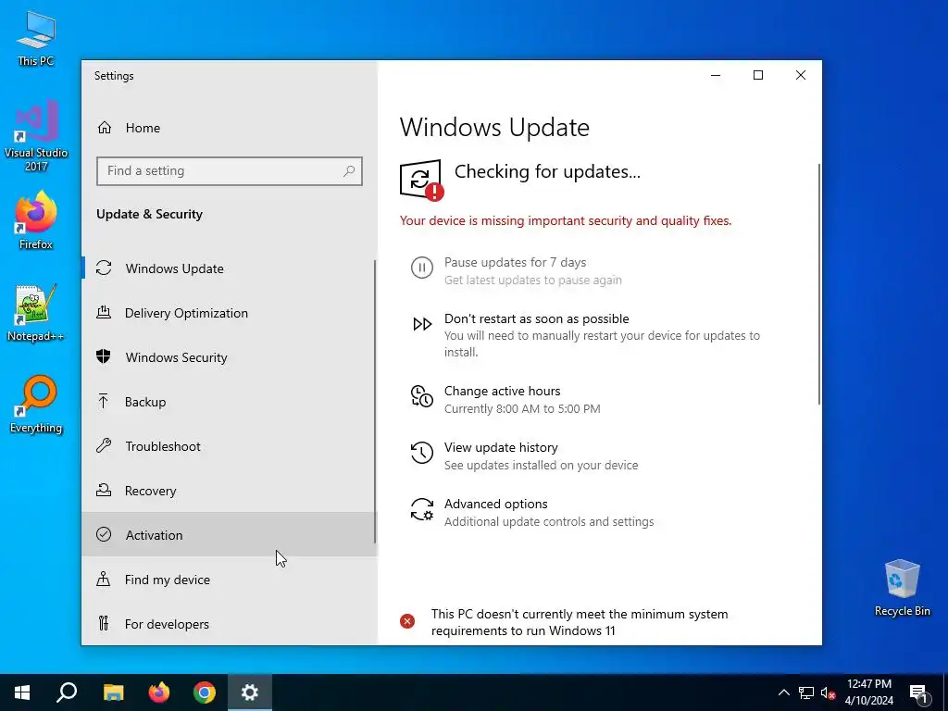Viewport: 948px width, 711px height.
Task: Click Change active hours
Action: pos(502,391)
